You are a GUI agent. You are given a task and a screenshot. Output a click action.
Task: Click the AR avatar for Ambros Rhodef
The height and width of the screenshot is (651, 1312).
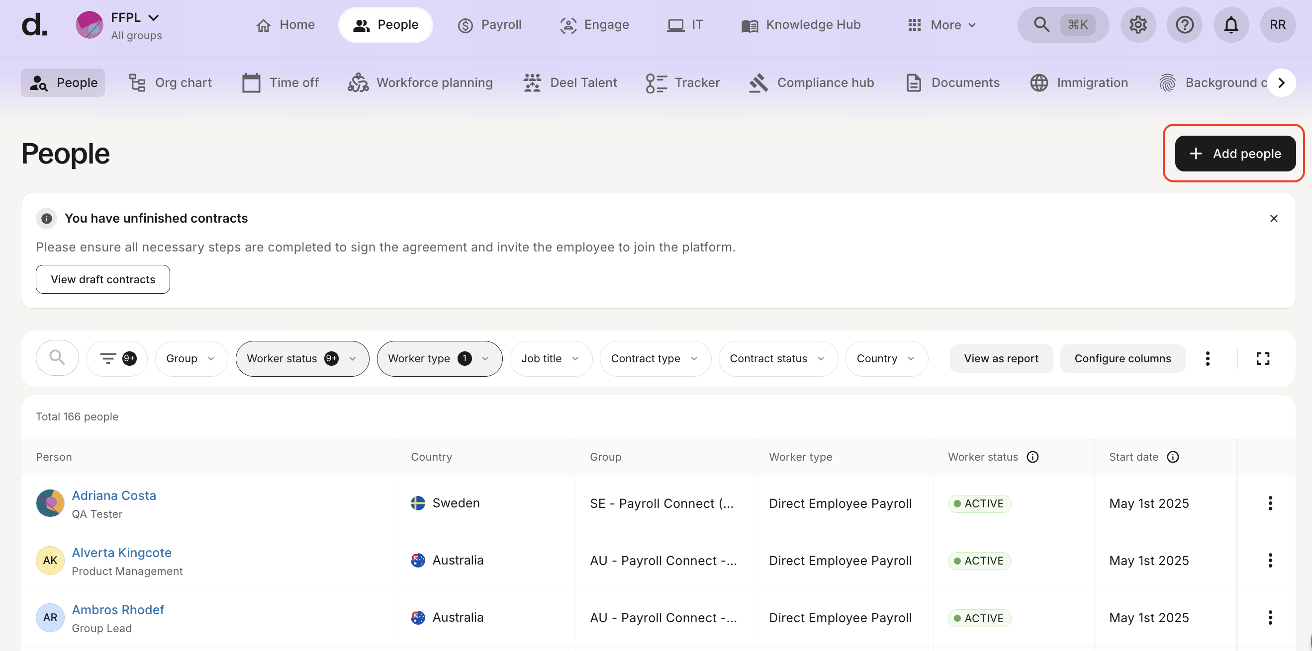[x=50, y=617]
